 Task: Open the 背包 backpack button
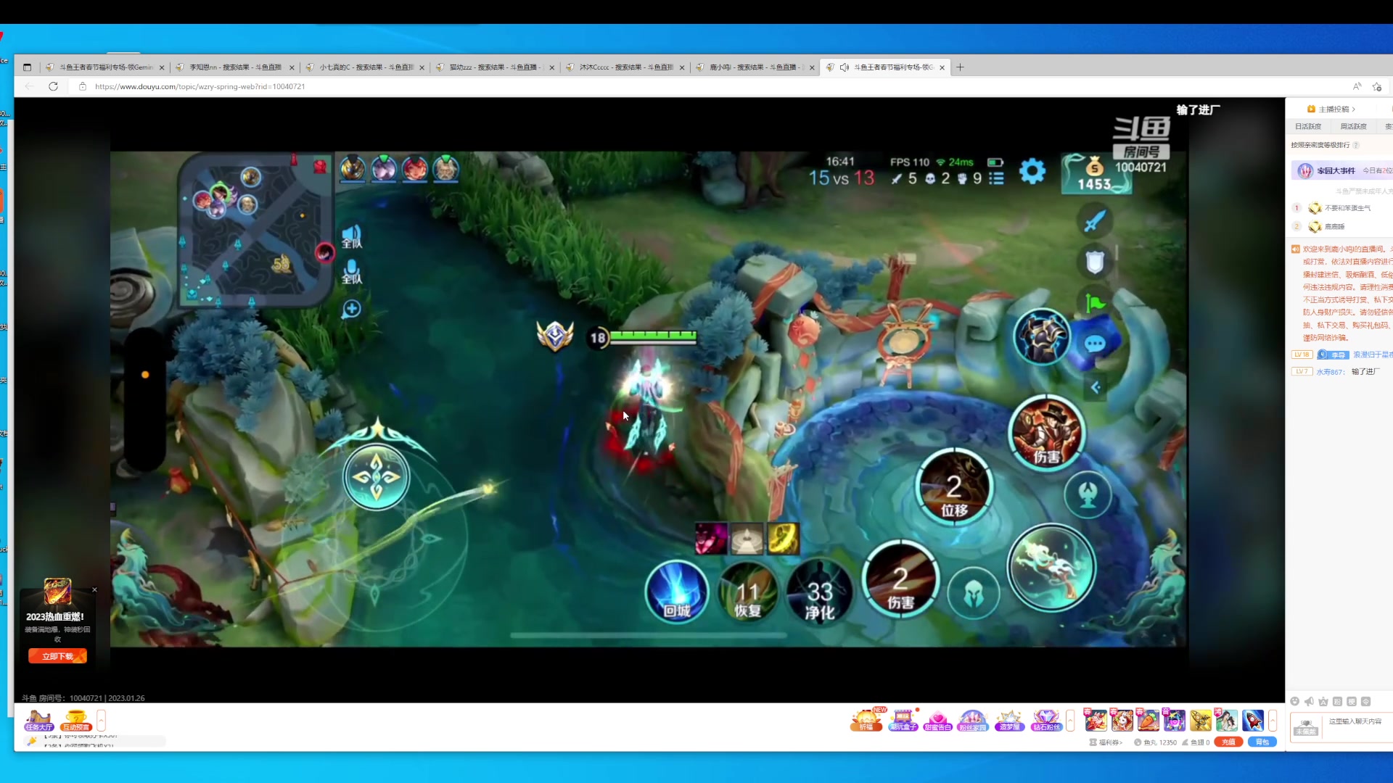1262,742
